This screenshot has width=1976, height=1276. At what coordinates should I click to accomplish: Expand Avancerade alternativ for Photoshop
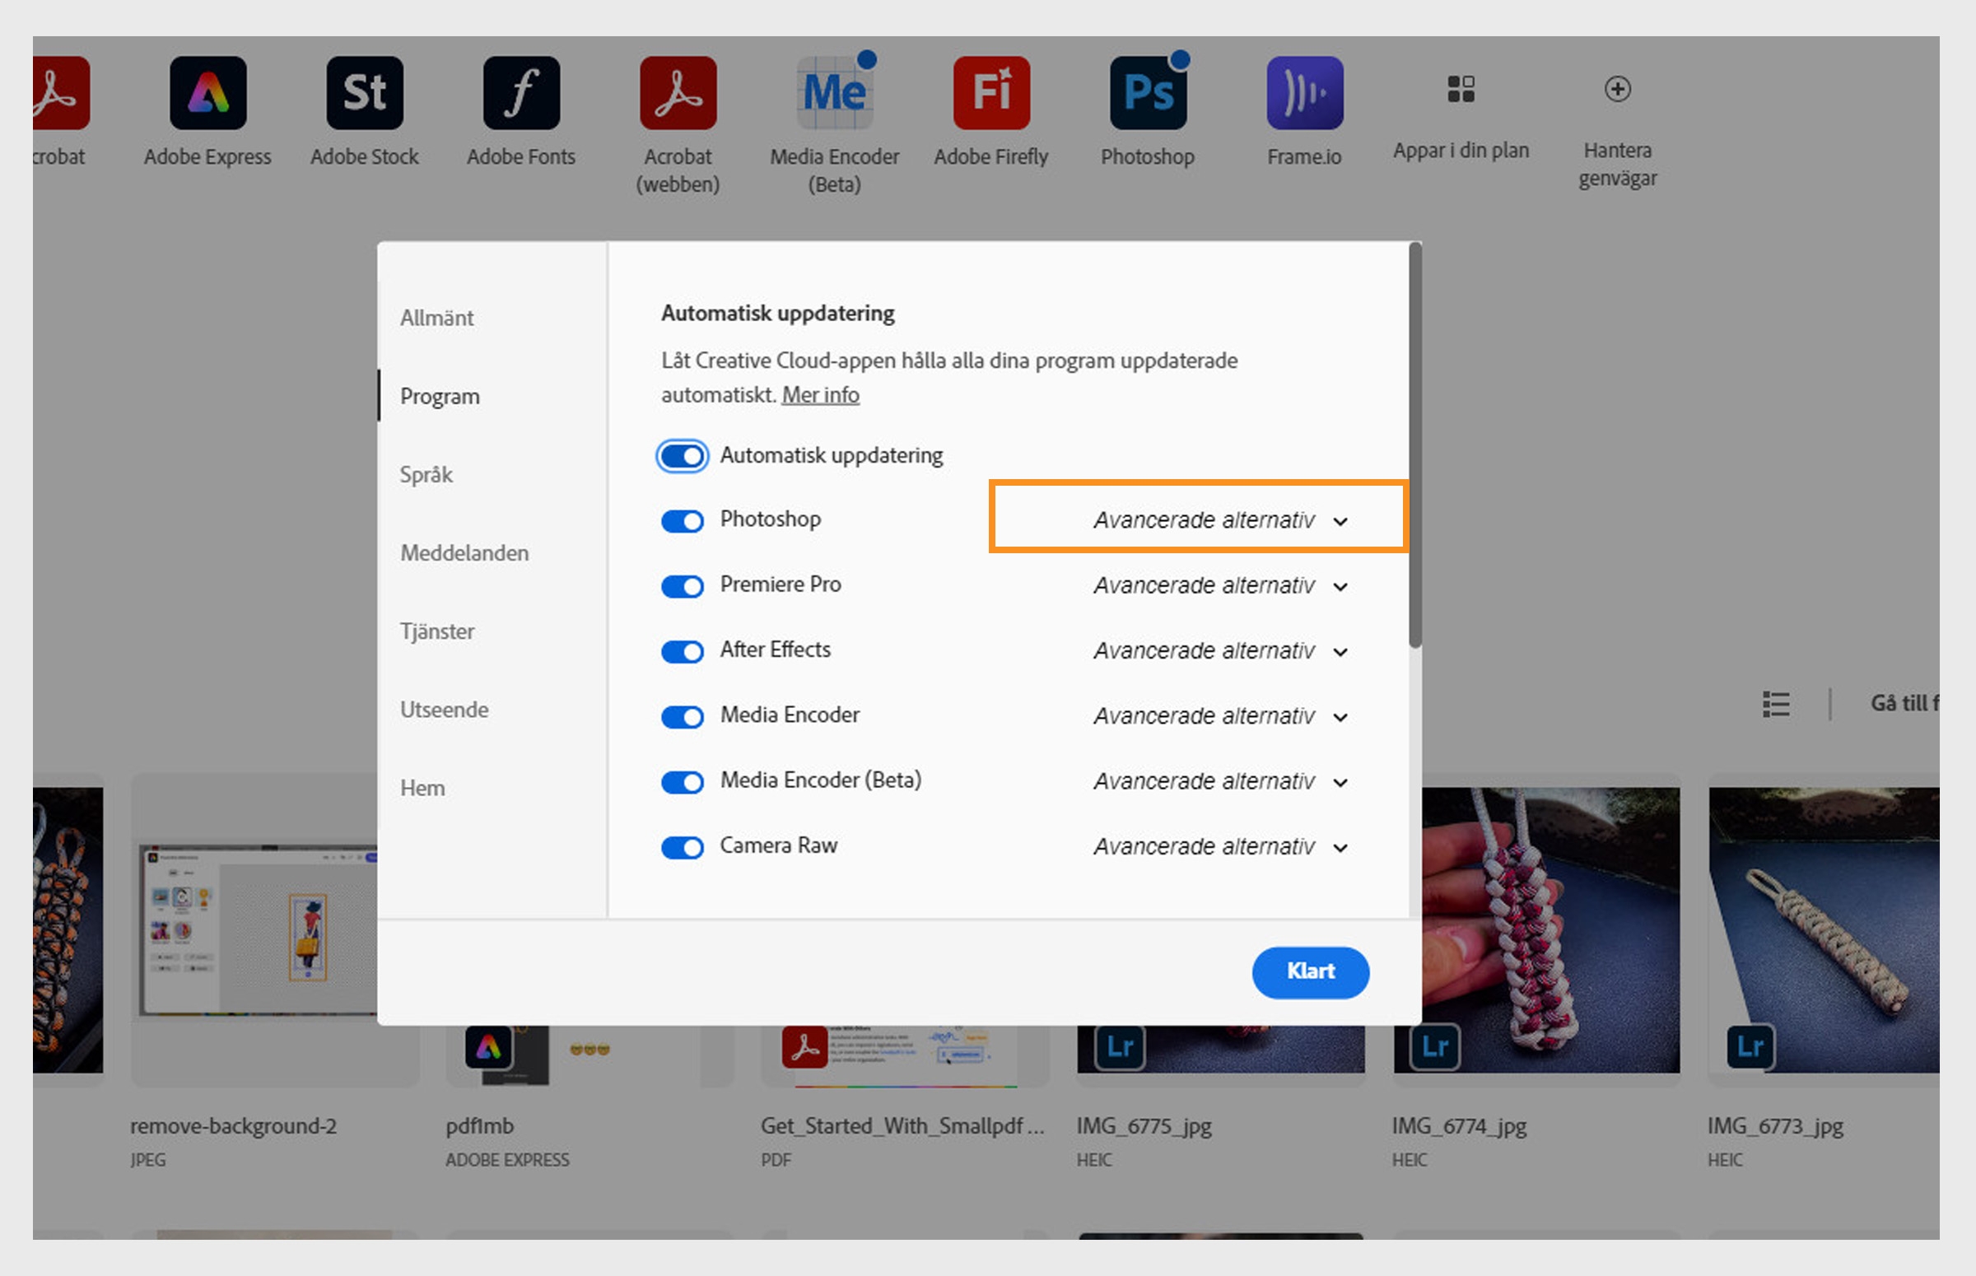pos(1195,520)
